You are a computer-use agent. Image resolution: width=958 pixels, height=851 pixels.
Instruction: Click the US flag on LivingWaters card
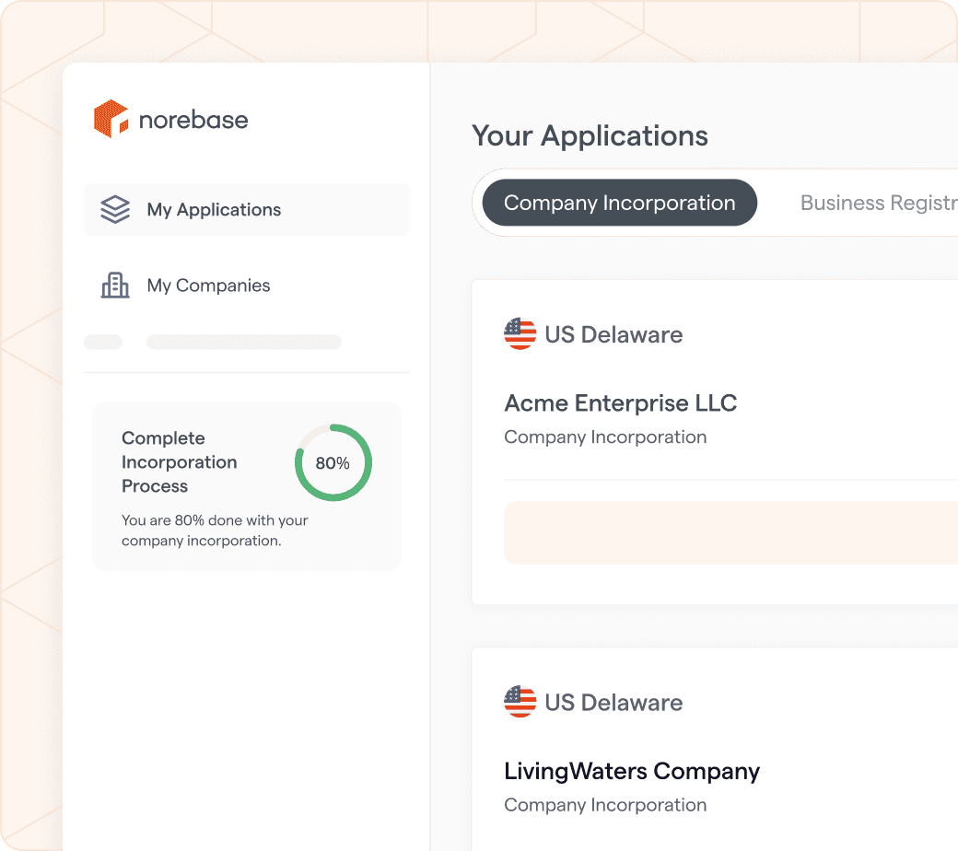pyautogui.click(x=520, y=702)
